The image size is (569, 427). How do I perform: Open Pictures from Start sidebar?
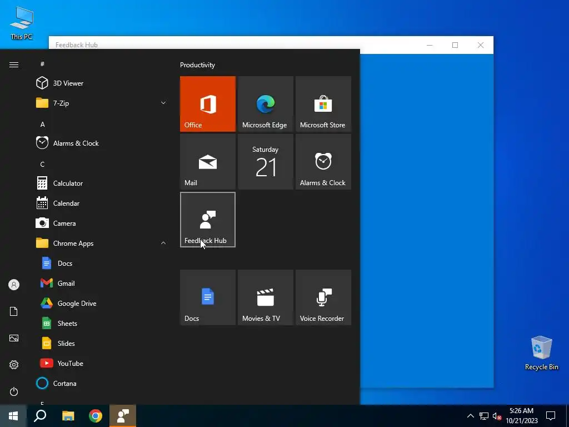(x=14, y=338)
